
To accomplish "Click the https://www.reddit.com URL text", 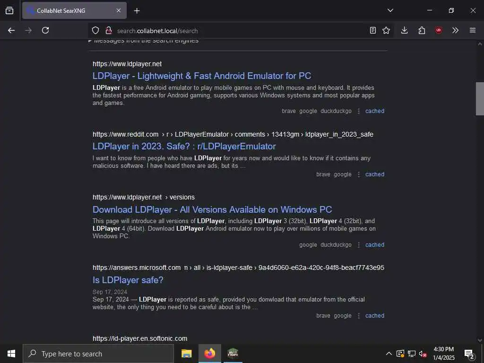I will tap(125, 134).
